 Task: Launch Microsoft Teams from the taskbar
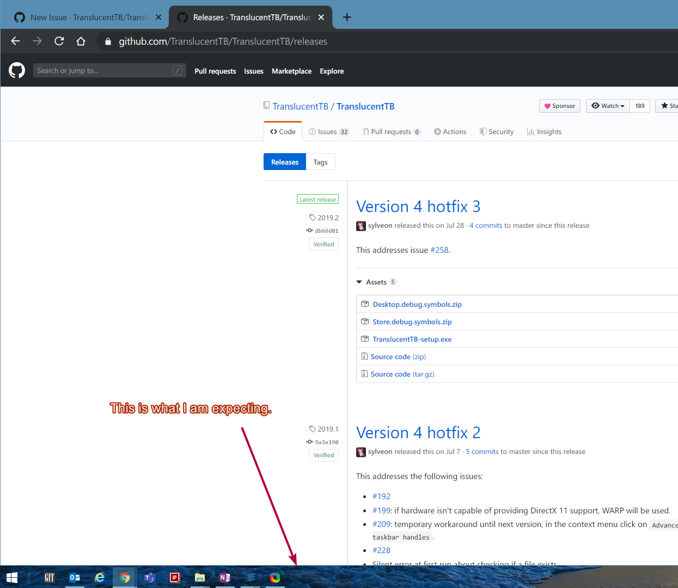click(x=149, y=577)
